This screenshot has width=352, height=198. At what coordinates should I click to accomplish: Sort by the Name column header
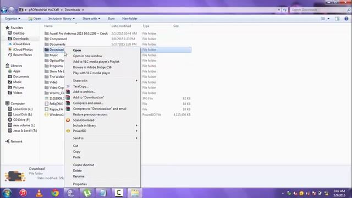(48, 26)
